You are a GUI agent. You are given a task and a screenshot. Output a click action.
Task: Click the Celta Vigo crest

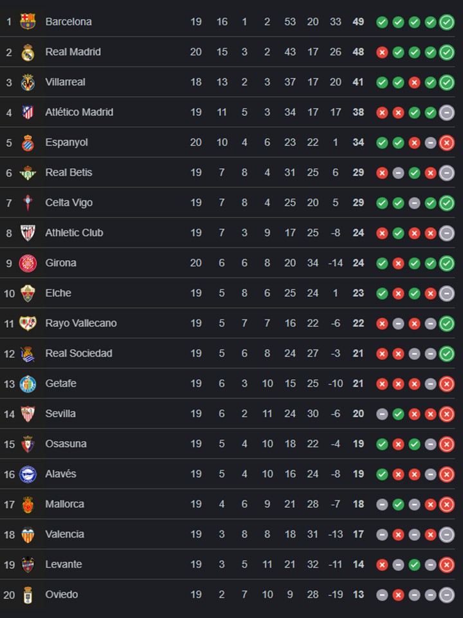(x=28, y=203)
